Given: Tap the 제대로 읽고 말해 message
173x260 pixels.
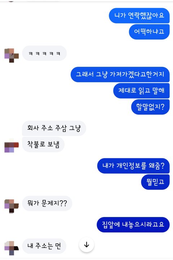Looking at the screenshot, I should pyautogui.click(x=141, y=91).
